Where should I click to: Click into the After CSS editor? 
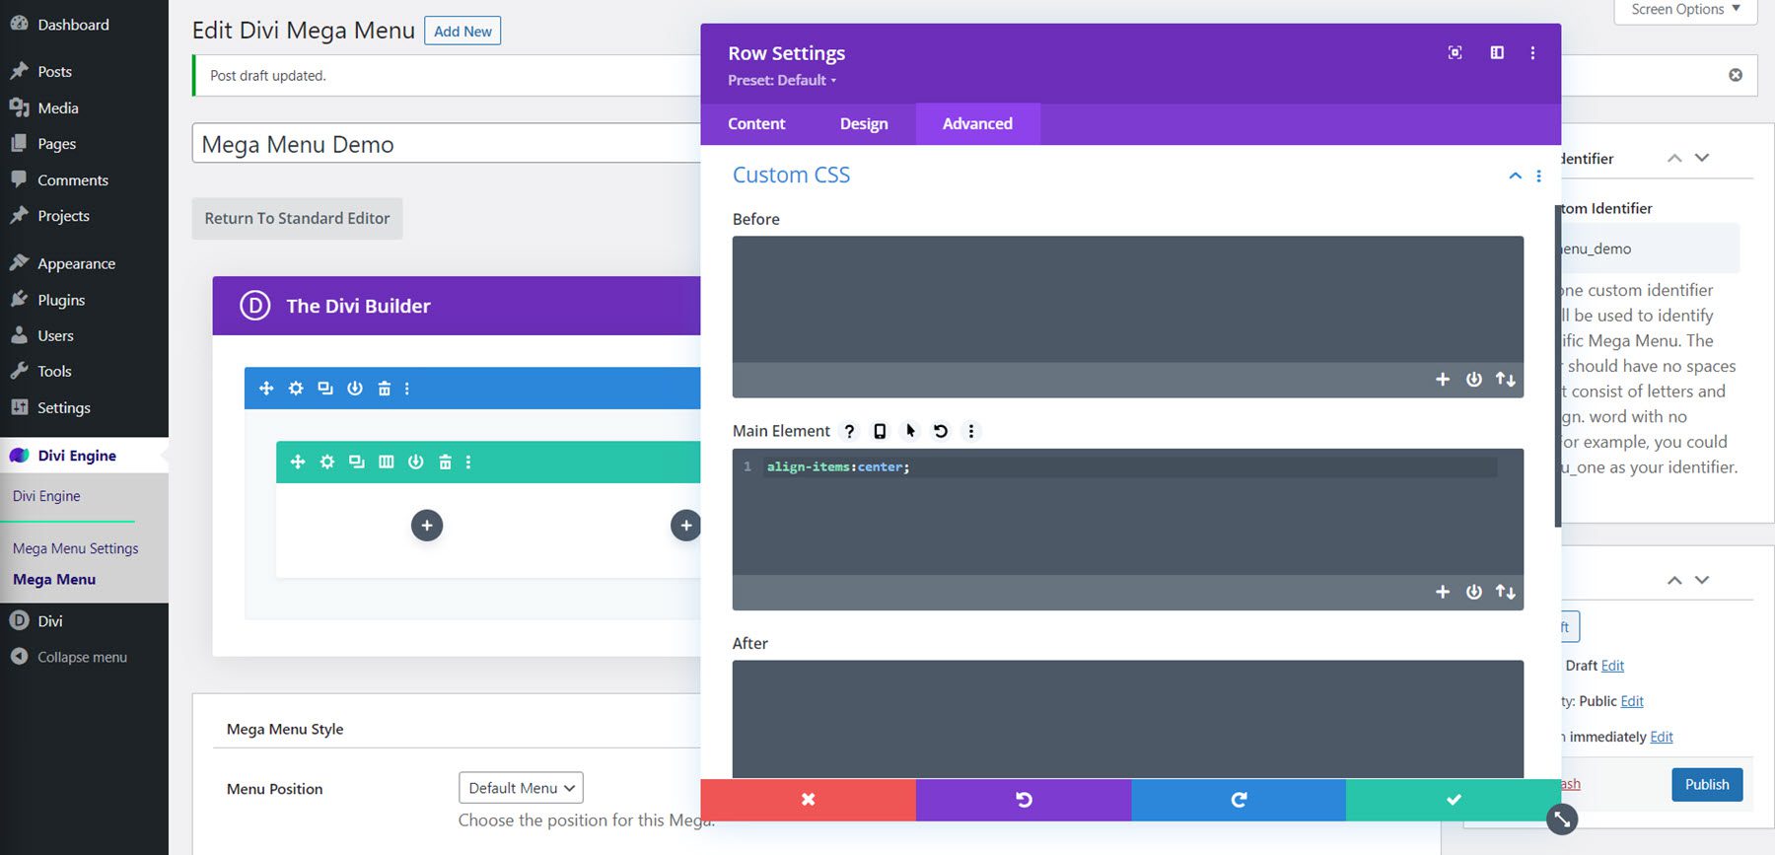click(1127, 719)
